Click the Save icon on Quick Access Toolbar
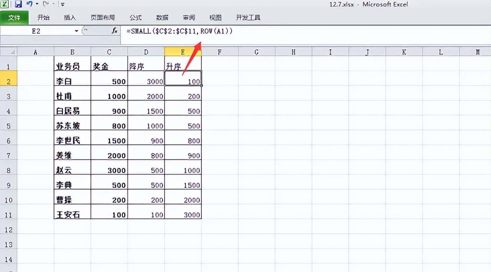 [17, 4]
